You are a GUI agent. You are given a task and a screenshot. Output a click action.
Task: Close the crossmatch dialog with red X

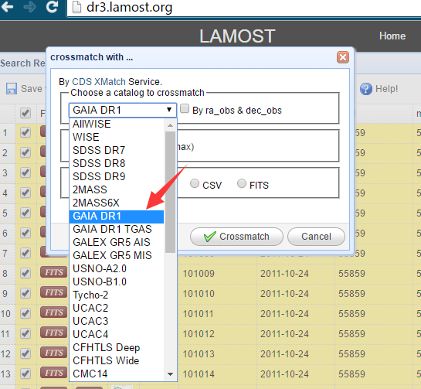(343, 57)
